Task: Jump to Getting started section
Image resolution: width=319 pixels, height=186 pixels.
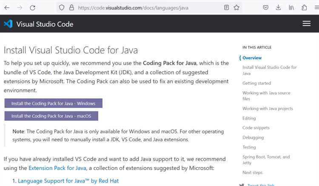Action: point(256,83)
